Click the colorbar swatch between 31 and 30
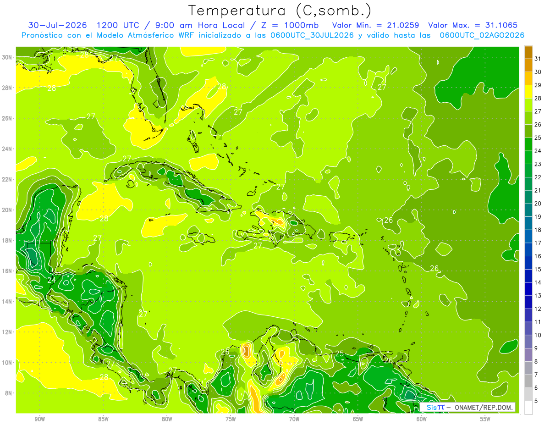550x425 pixels. click(528, 66)
